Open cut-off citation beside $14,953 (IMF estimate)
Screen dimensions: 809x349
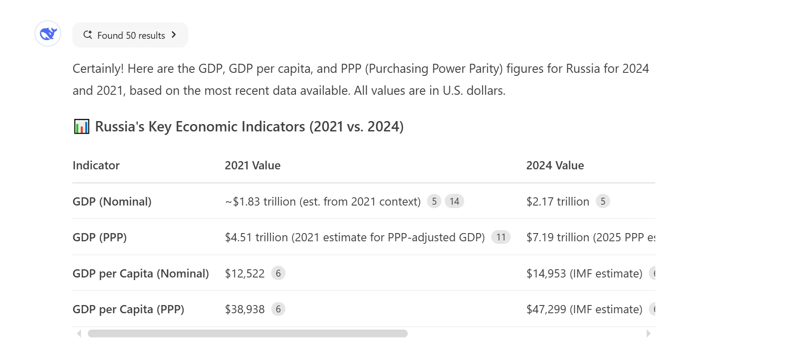point(653,273)
